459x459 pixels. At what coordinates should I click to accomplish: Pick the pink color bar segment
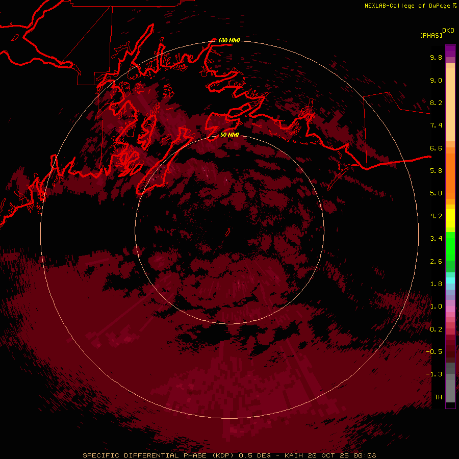coord(450,309)
